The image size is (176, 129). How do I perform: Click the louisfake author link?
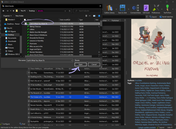(x=138, y=81)
